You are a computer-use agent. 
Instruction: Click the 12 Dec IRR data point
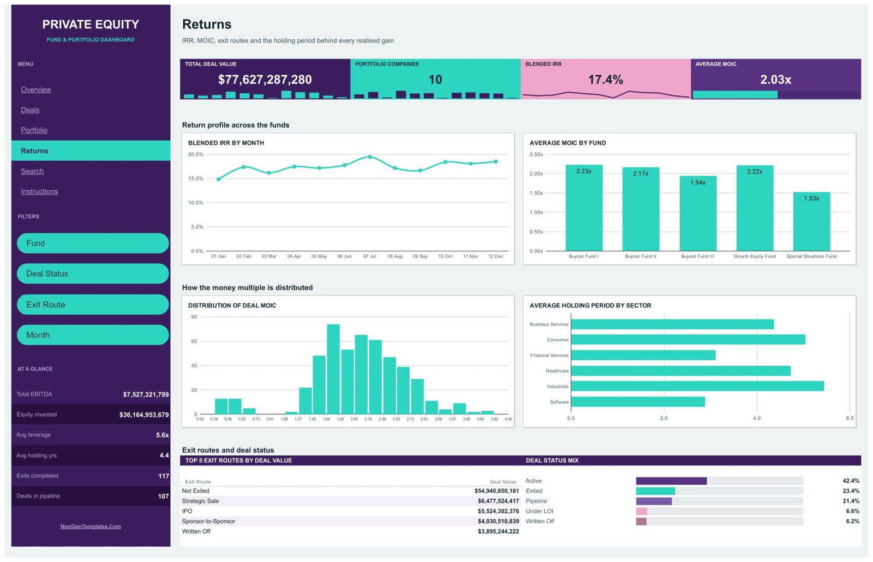coord(495,161)
